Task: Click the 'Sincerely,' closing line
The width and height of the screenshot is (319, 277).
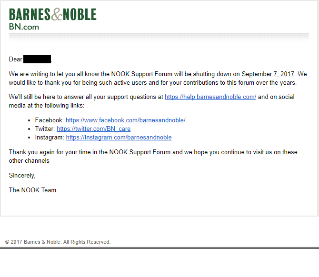Action: point(22,175)
